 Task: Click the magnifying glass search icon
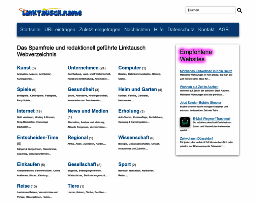coord(239,10)
